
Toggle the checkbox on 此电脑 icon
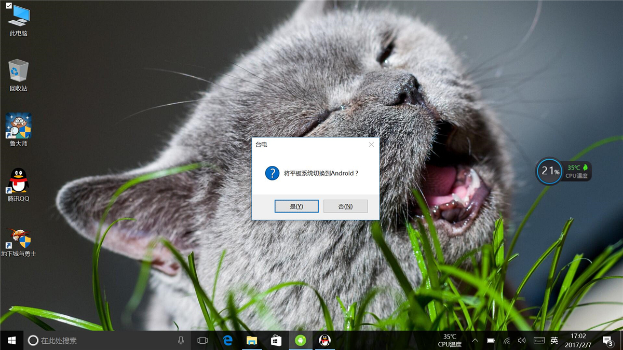pyautogui.click(x=8, y=6)
